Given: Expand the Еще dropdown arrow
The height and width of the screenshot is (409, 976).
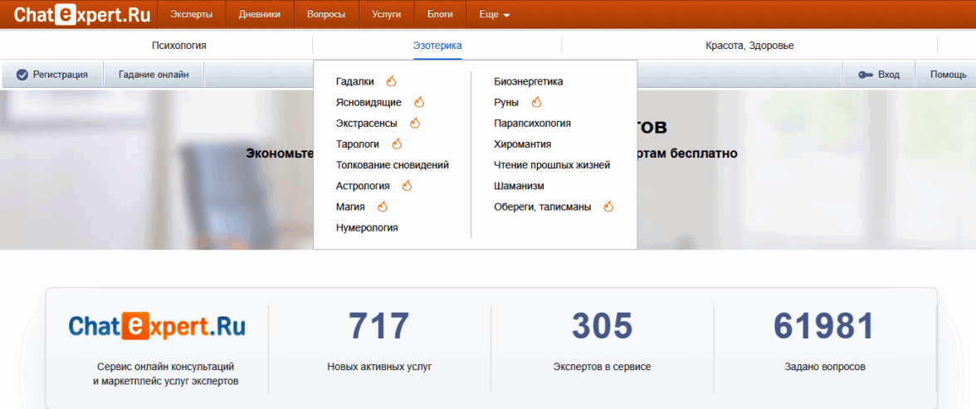Looking at the screenshot, I should pyautogui.click(x=506, y=16).
